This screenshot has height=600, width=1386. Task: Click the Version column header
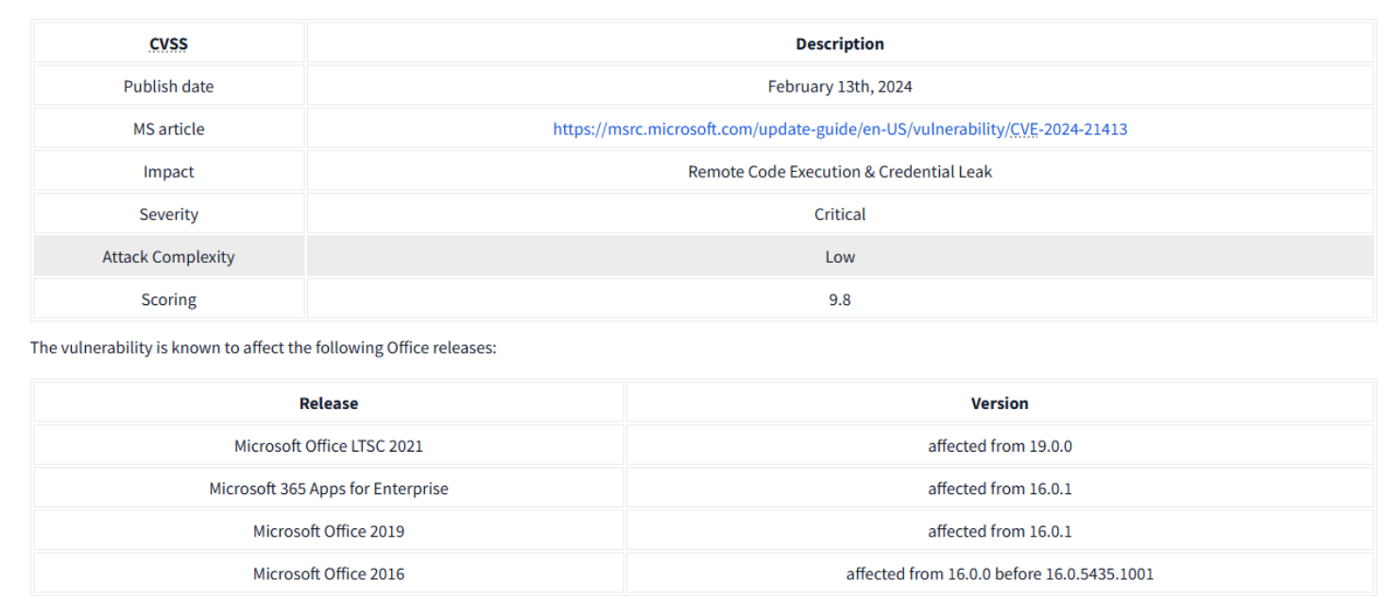pos(999,403)
